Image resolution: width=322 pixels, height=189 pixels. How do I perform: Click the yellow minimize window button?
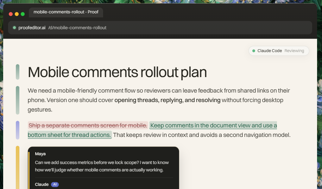(17, 14)
